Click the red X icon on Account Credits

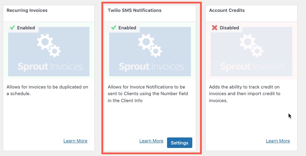pyautogui.click(x=214, y=28)
